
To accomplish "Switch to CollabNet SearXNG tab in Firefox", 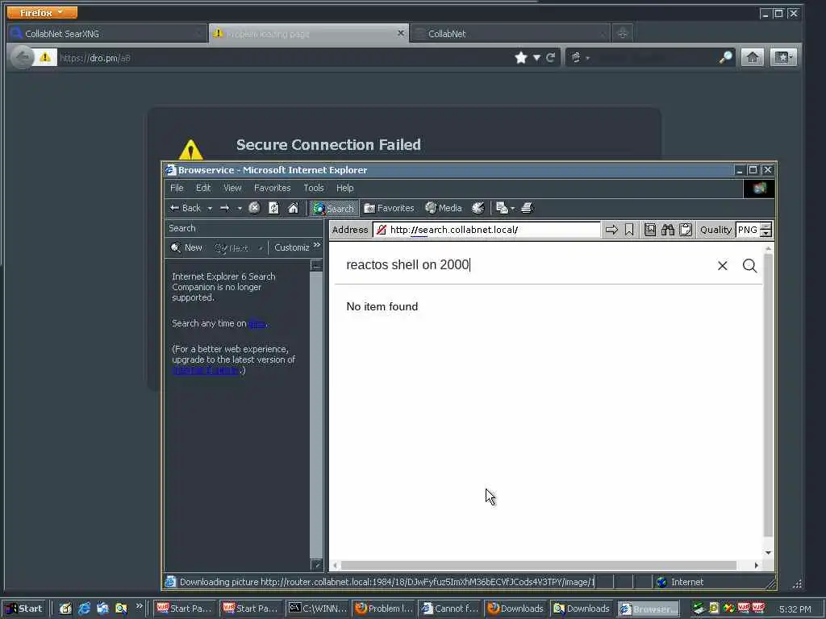I will coord(107,34).
